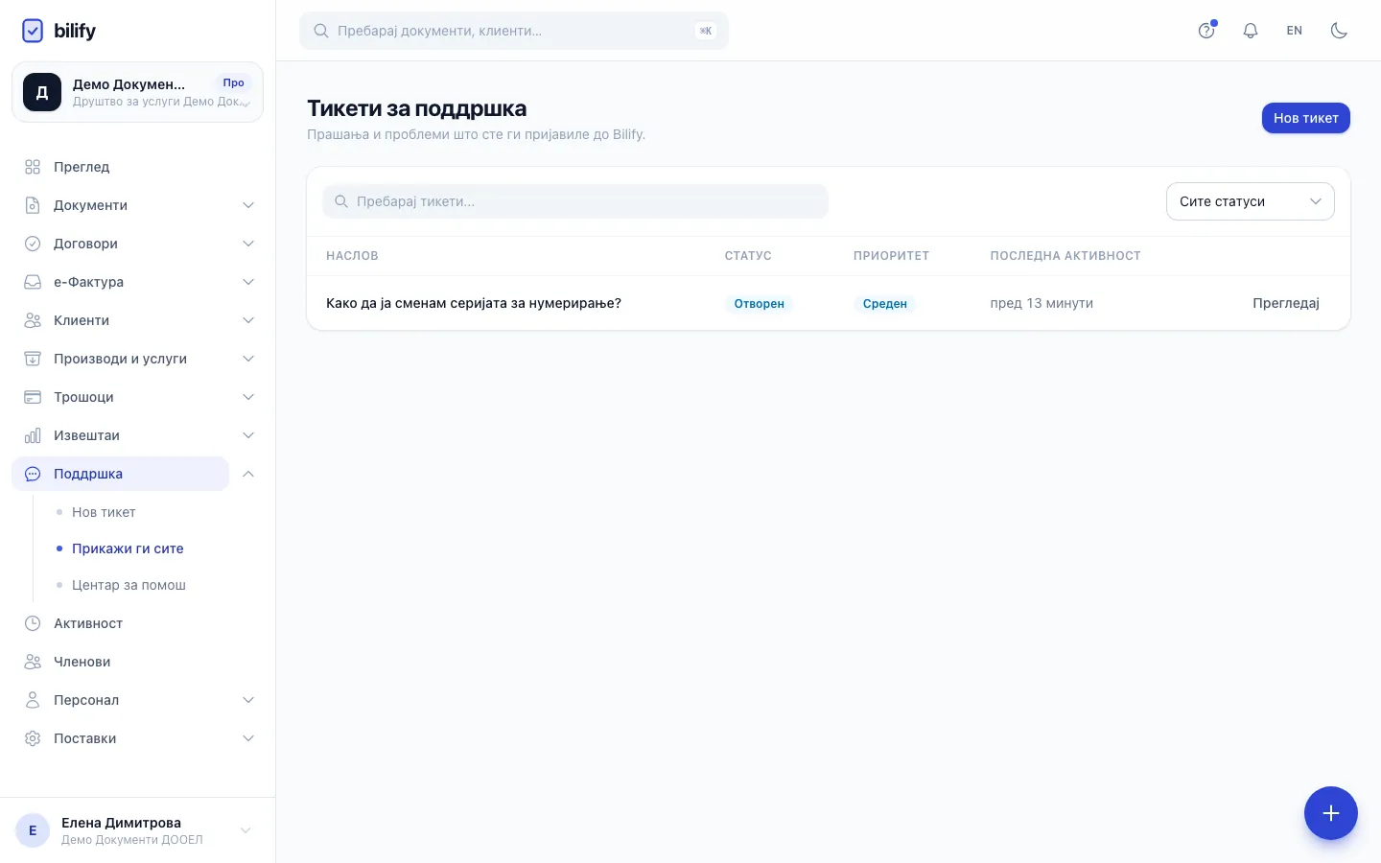Focus the Пребарај тикети search field
The height and width of the screenshot is (863, 1381).
[575, 201]
